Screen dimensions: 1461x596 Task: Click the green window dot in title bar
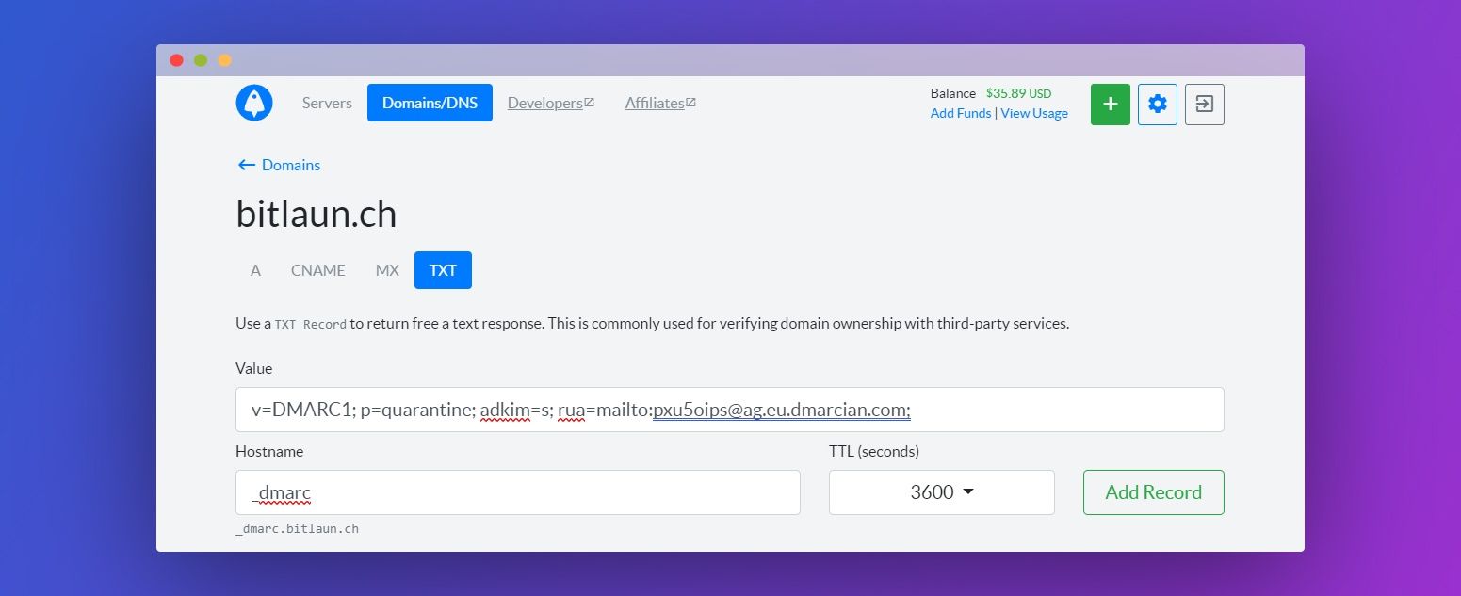(201, 60)
